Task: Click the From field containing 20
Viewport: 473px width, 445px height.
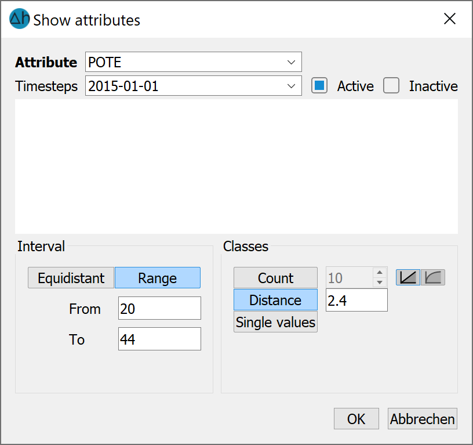Action: point(159,308)
